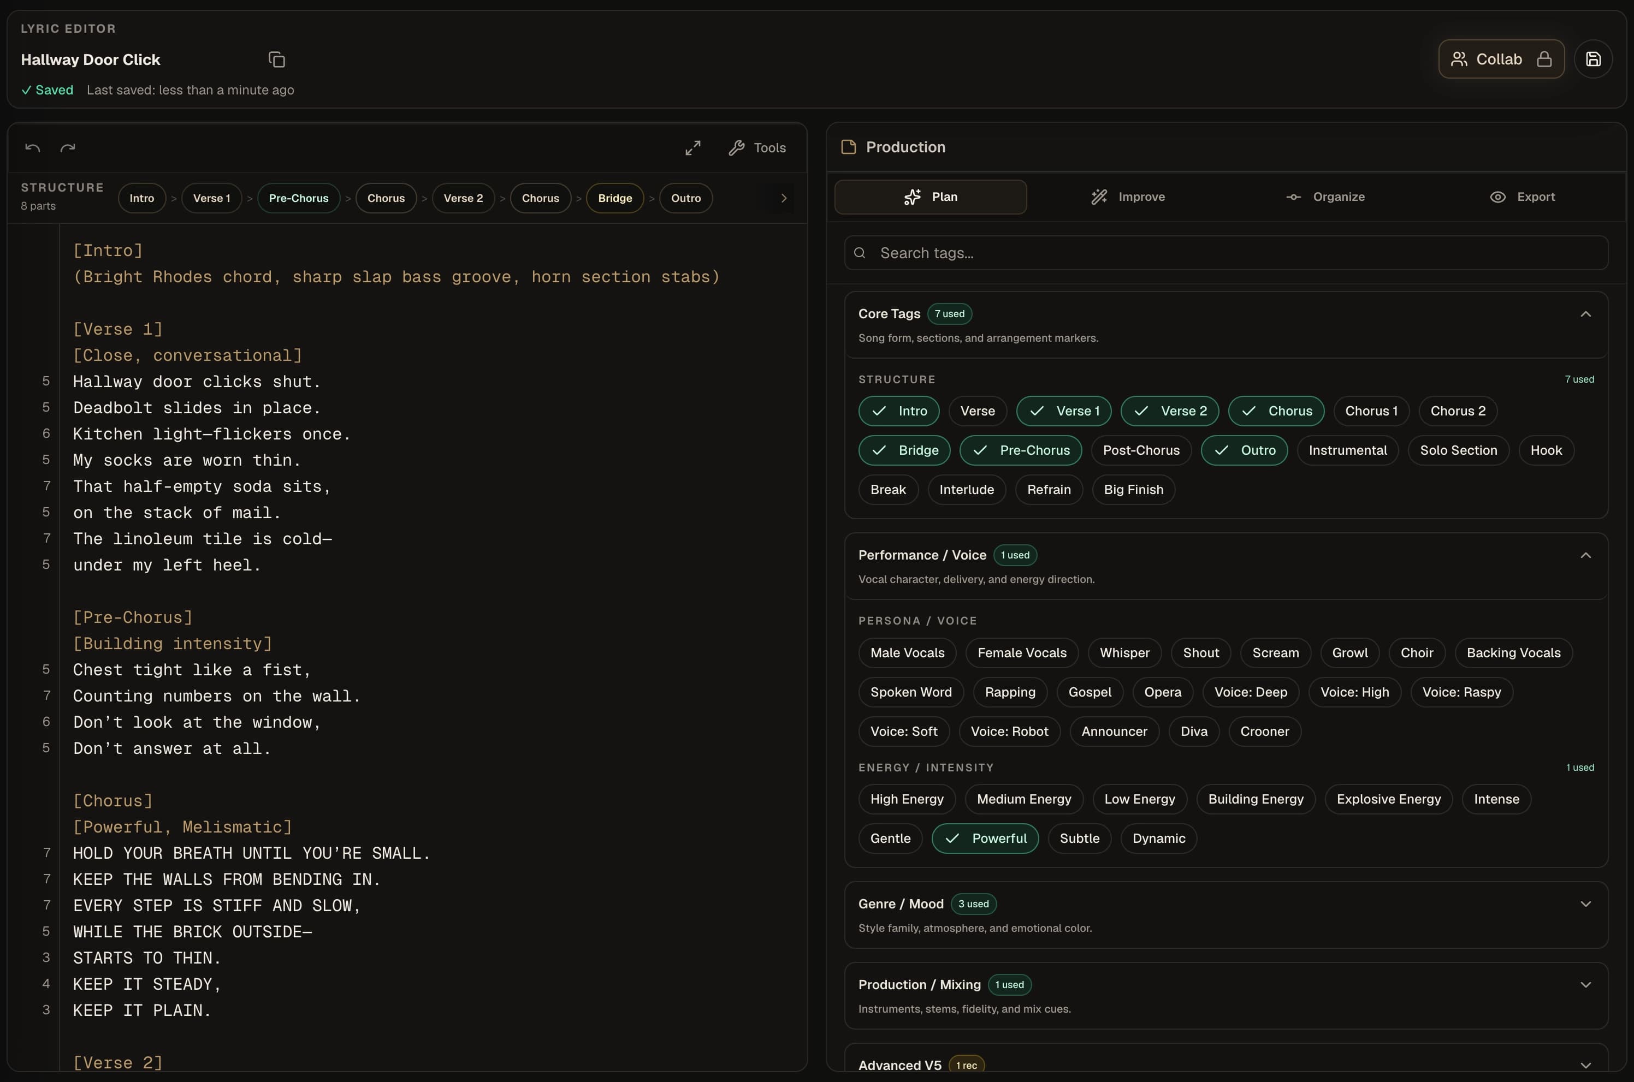Add the Instrumental structure tag
Image resolution: width=1634 pixels, height=1082 pixels.
tap(1347, 450)
